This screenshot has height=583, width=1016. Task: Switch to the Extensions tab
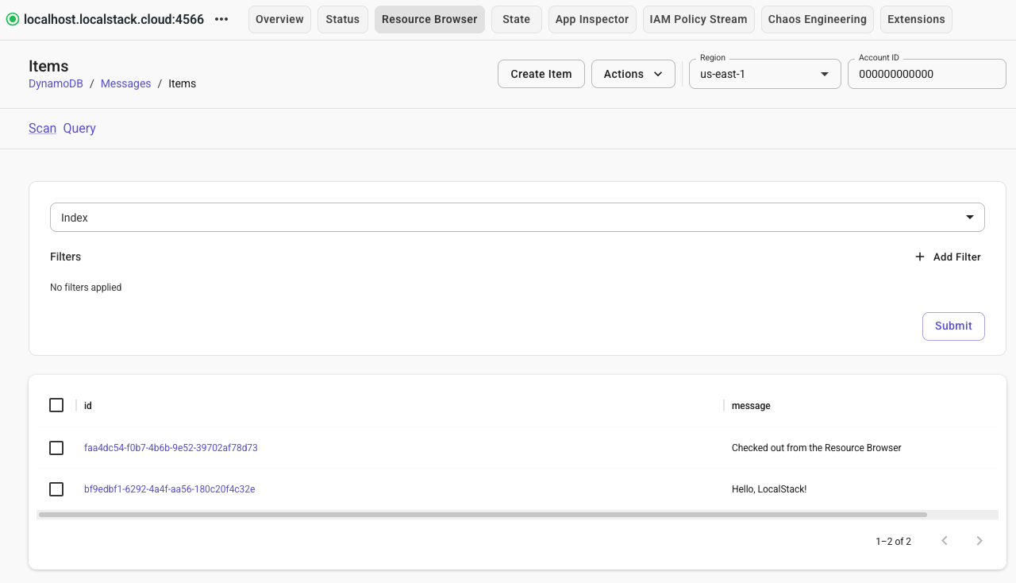916,19
